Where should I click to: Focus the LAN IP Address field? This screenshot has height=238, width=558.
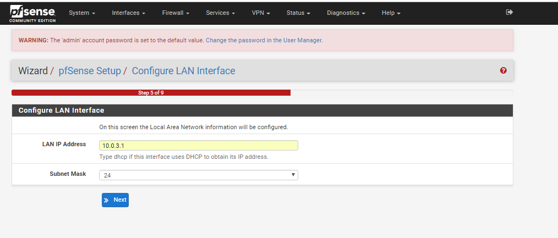click(198, 145)
